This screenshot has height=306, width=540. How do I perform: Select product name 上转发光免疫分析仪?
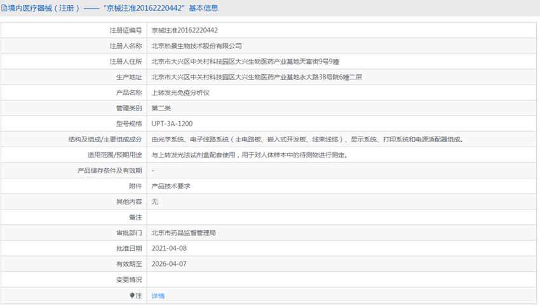point(180,93)
